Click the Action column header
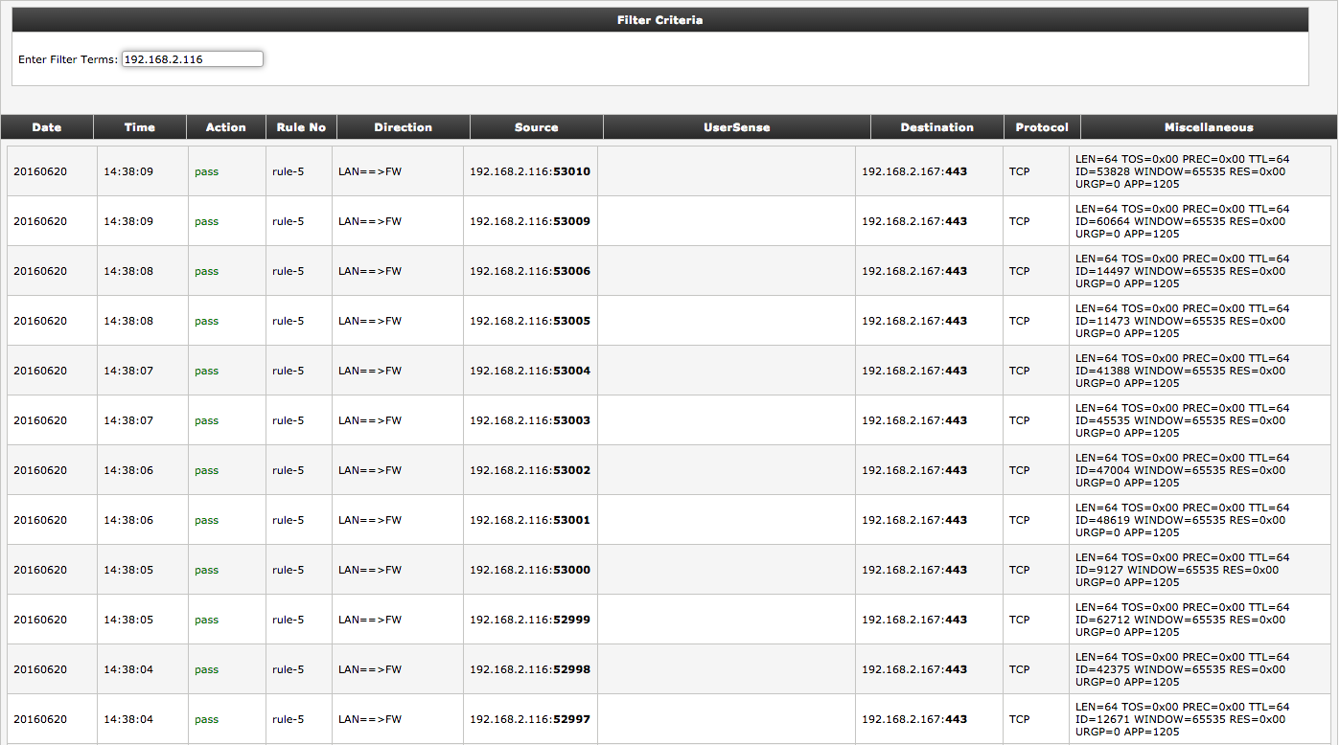The image size is (1340, 745). click(x=226, y=127)
